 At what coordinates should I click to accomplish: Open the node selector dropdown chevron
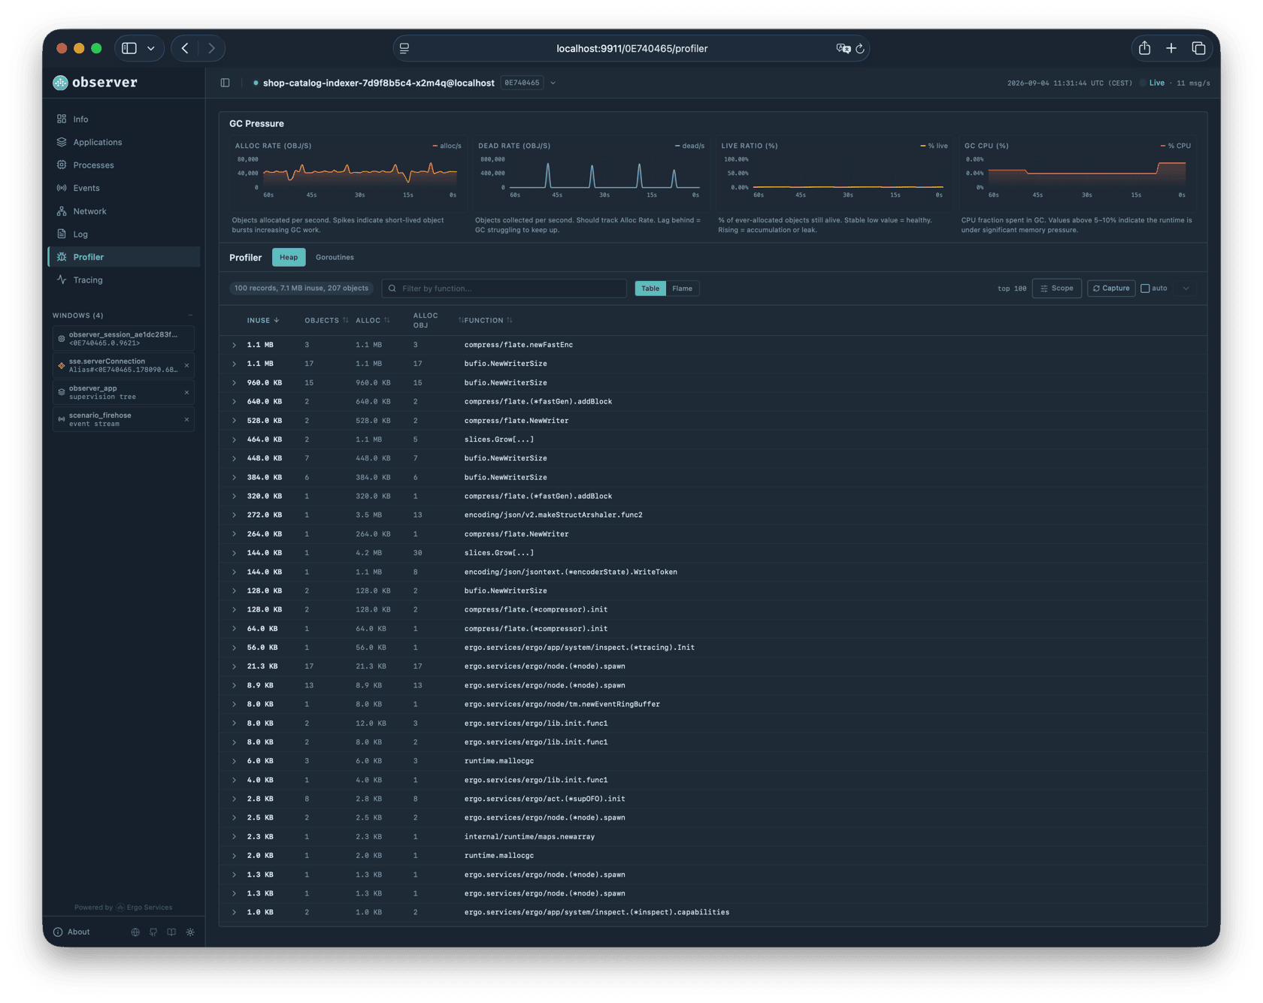[x=553, y=83]
